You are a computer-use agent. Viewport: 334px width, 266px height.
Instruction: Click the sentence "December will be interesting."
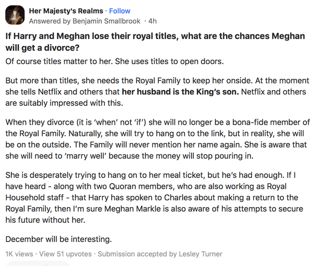click(x=57, y=239)
